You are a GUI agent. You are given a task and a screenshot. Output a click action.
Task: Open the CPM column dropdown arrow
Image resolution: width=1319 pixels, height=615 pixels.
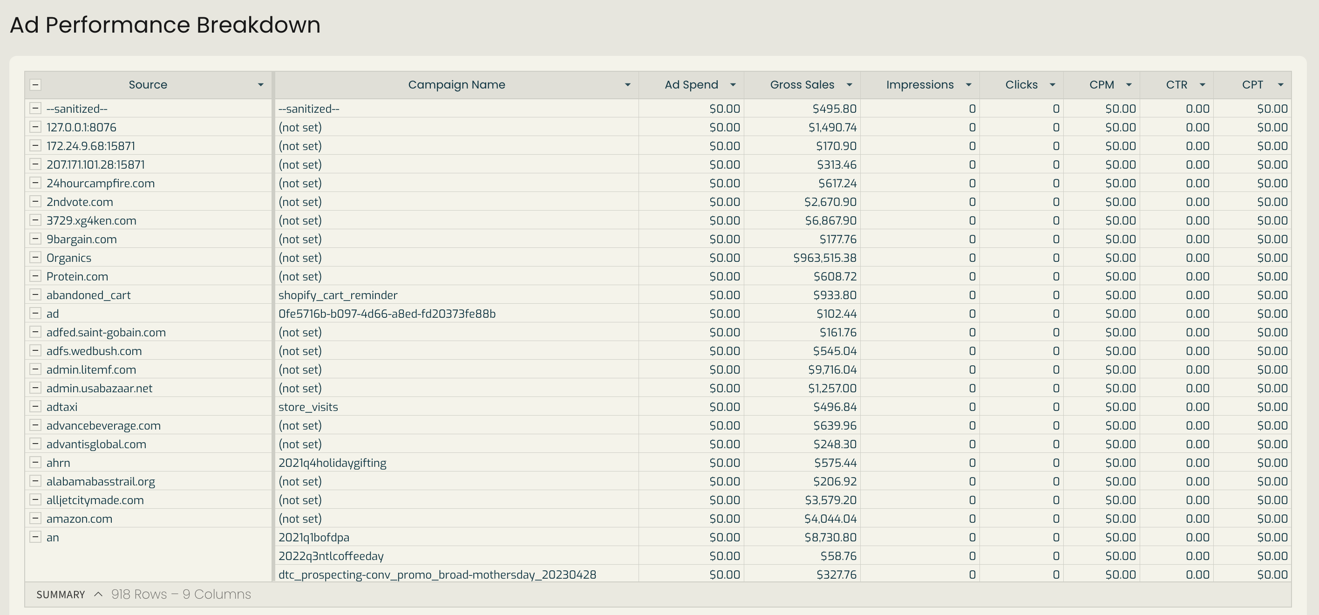click(1129, 85)
